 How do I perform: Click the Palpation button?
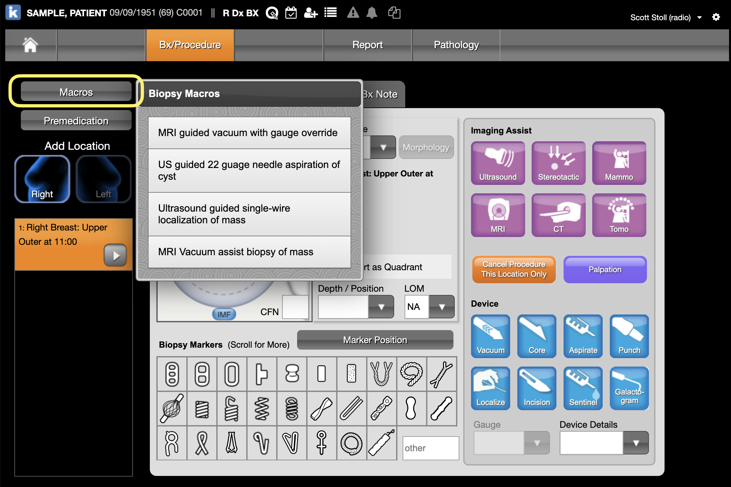pos(605,270)
